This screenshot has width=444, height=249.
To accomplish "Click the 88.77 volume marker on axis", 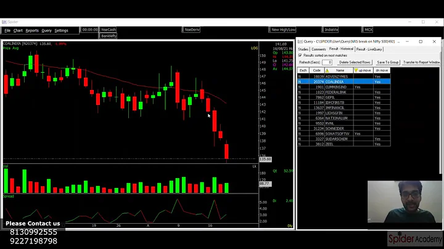I will tap(265, 184).
